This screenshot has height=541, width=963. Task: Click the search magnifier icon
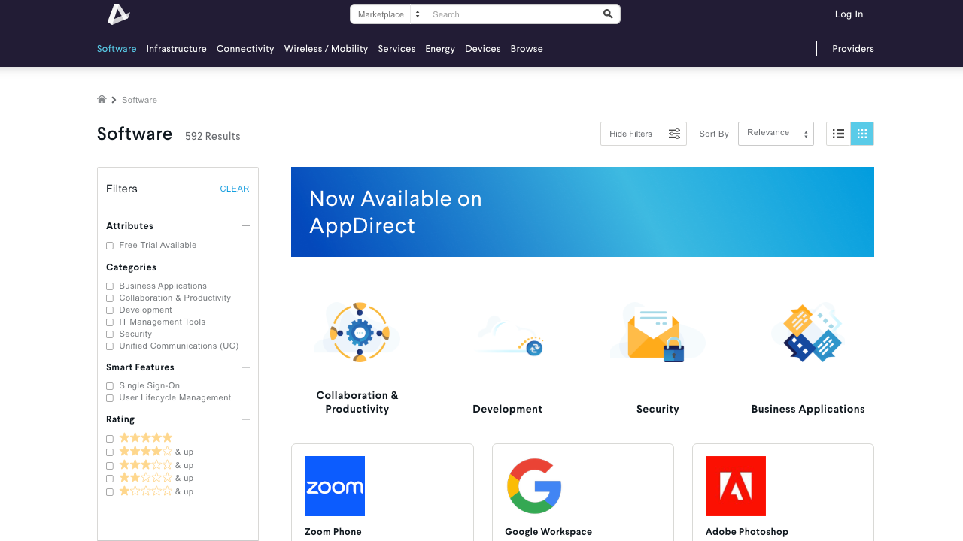tap(608, 14)
